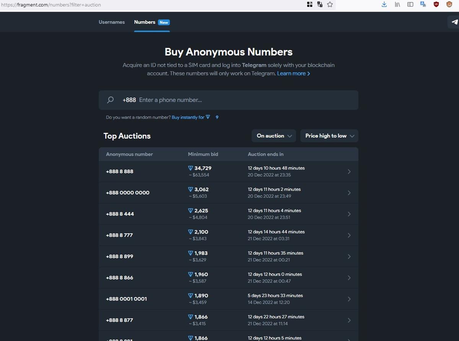459x341 pixels.
Task: Open auction number +888 8 877
Action: coord(119,320)
